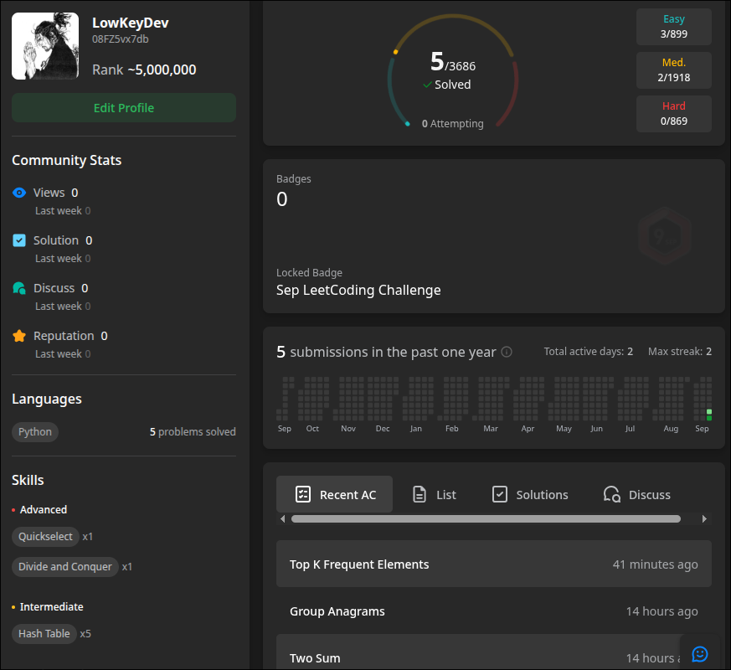Click the Discuss tab search bubble icon
The image size is (731, 670).
tap(611, 494)
